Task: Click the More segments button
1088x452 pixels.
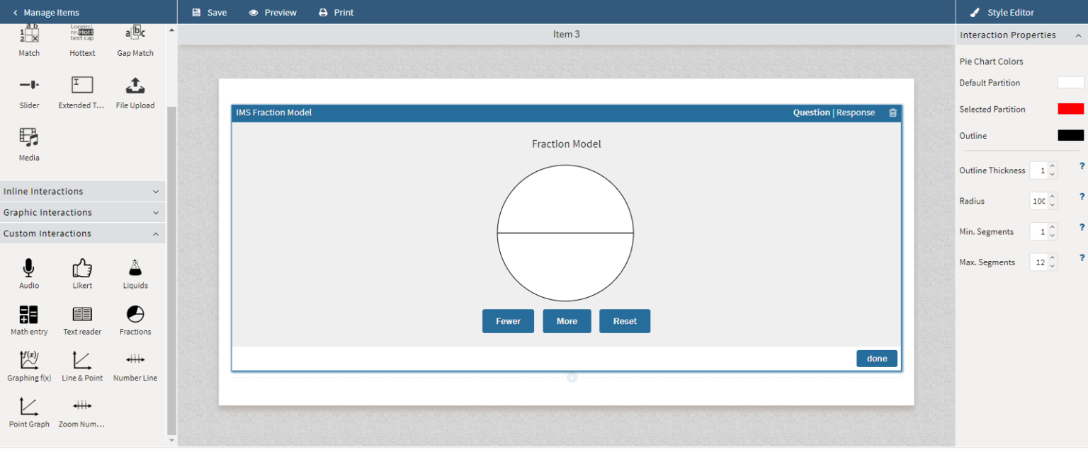Action: [x=567, y=321]
